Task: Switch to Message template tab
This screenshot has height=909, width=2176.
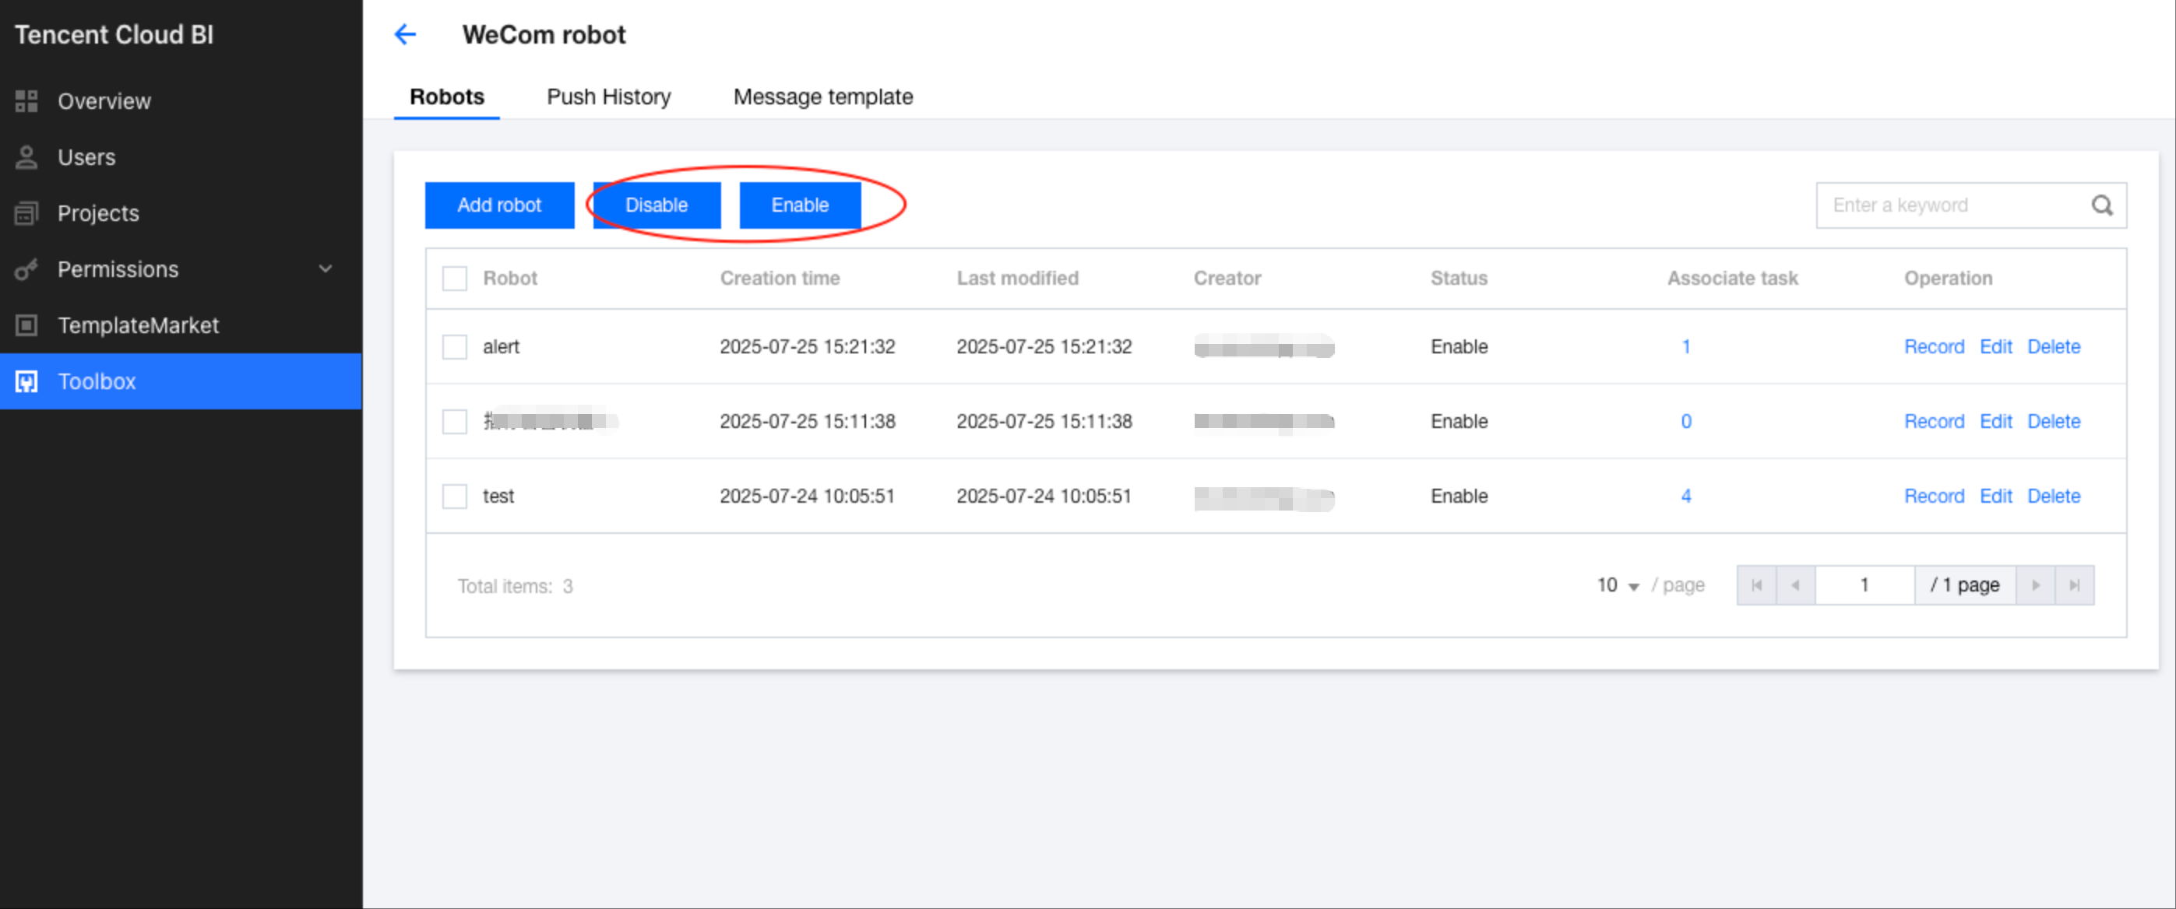Action: tap(822, 97)
